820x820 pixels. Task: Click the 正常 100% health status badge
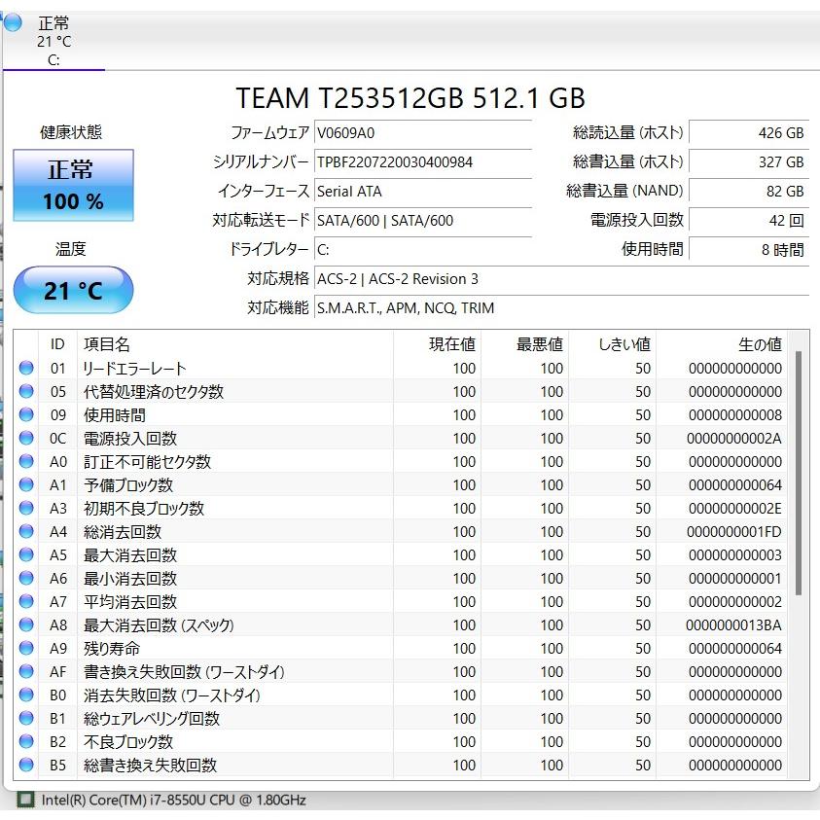(73, 184)
